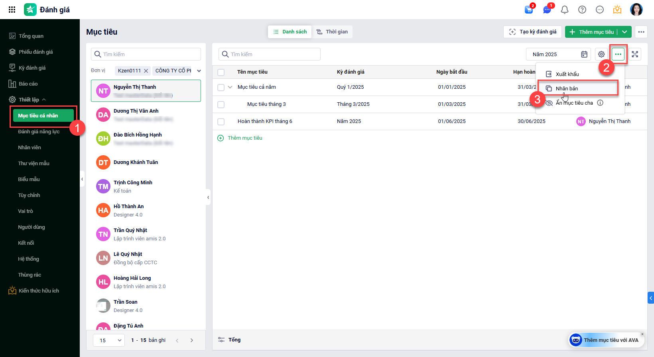The image size is (654, 357).
Task: Open the help question mark icon
Action: coord(582,10)
